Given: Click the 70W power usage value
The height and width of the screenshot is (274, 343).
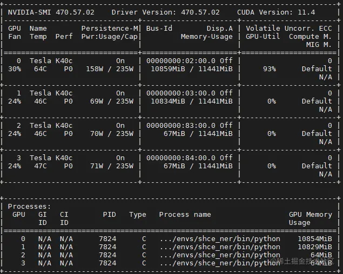Looking at the screenshot, I should [97, 134].
